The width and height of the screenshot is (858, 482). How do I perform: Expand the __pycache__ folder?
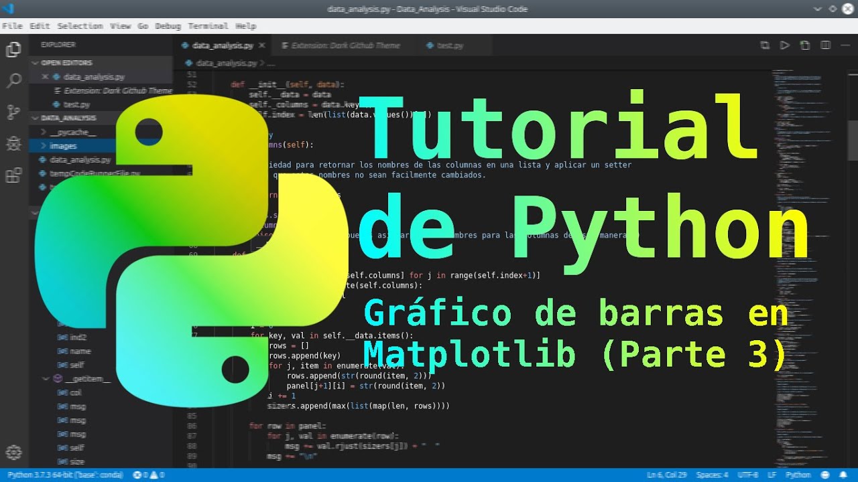point(72,132)
